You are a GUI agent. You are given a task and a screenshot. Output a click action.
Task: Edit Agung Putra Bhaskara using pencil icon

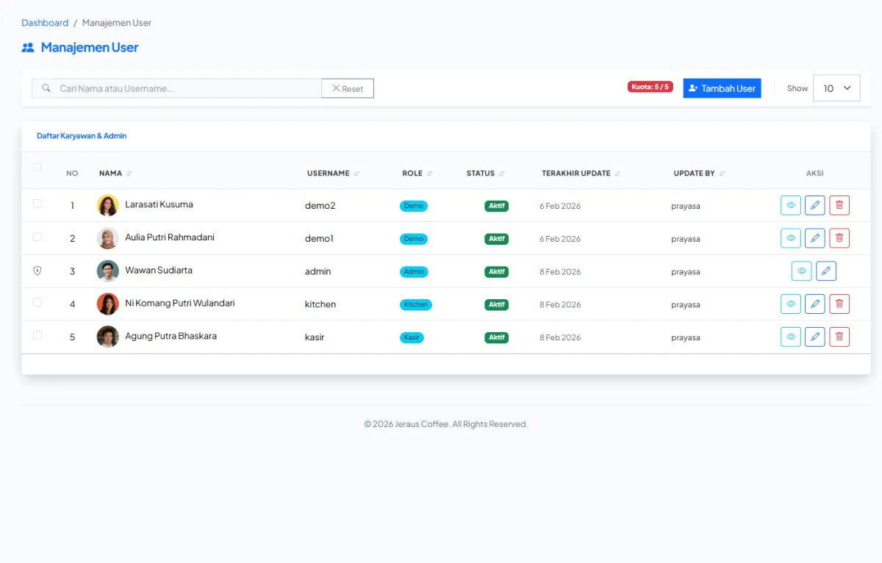click(814, 337)
